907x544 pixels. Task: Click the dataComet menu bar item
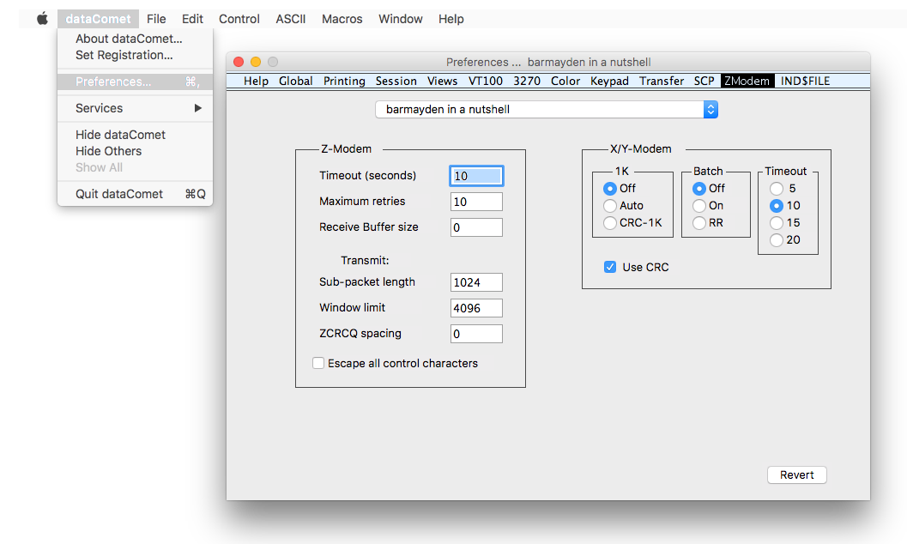pos(98,19)
